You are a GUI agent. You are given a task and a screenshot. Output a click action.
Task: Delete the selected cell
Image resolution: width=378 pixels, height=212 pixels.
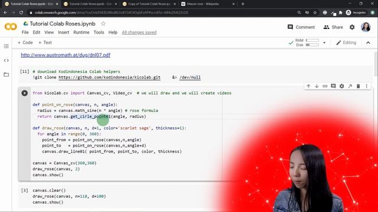(359, 86)
